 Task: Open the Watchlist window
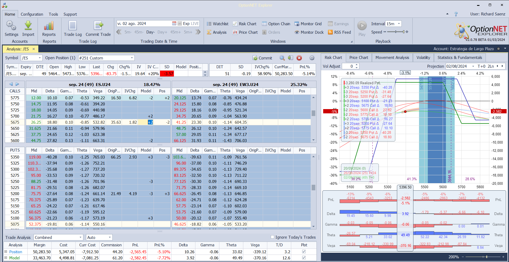pos(217,24)
